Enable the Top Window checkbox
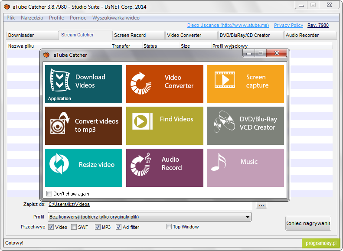The width and height of the screenshot is (343, 251). coord(169,227)
